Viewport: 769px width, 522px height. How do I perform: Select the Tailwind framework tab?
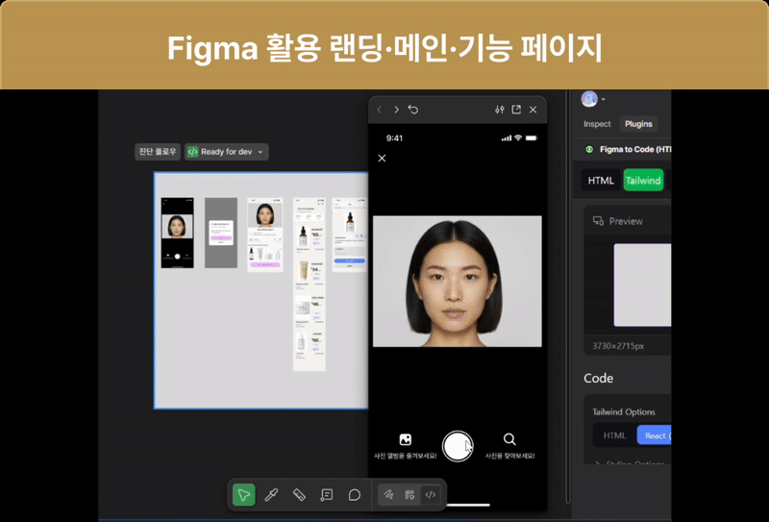click(x=643, y=181)
